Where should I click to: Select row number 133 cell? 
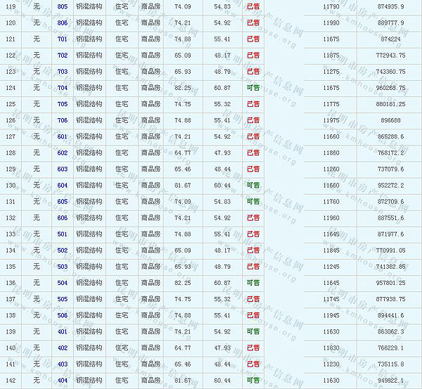tap(11, 234)
